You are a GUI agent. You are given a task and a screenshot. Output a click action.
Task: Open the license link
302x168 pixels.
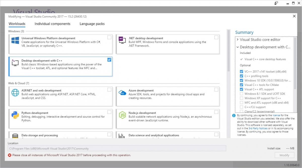click(276, 116)
